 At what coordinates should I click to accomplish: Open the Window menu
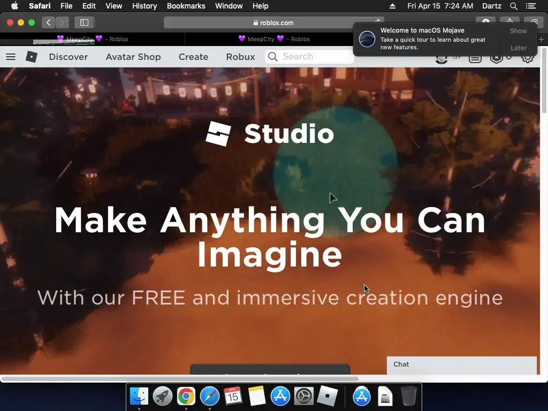click(229, 6)
